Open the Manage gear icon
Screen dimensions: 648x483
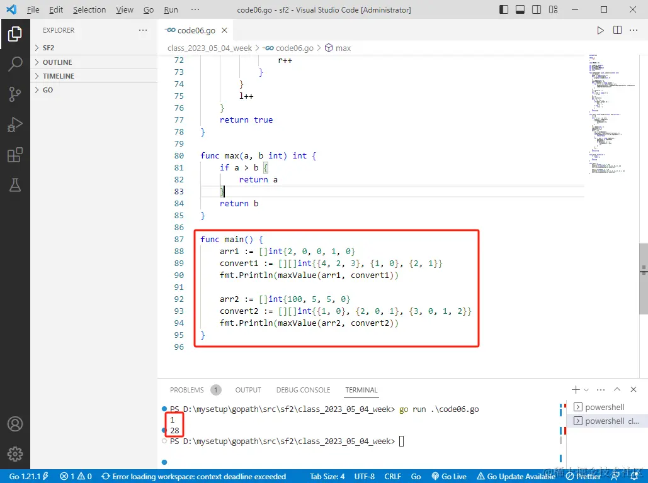15,453
